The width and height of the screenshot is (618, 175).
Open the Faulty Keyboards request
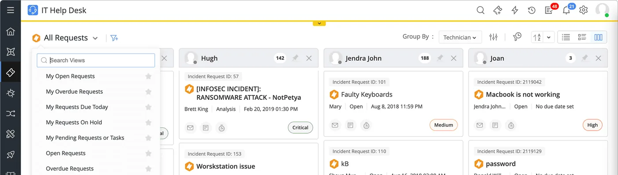[x=366, y=94]
